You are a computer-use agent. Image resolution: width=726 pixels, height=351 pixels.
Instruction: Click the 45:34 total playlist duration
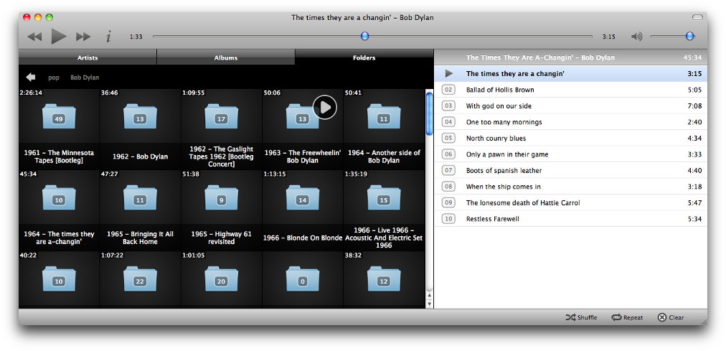click(x=693, y=58)
